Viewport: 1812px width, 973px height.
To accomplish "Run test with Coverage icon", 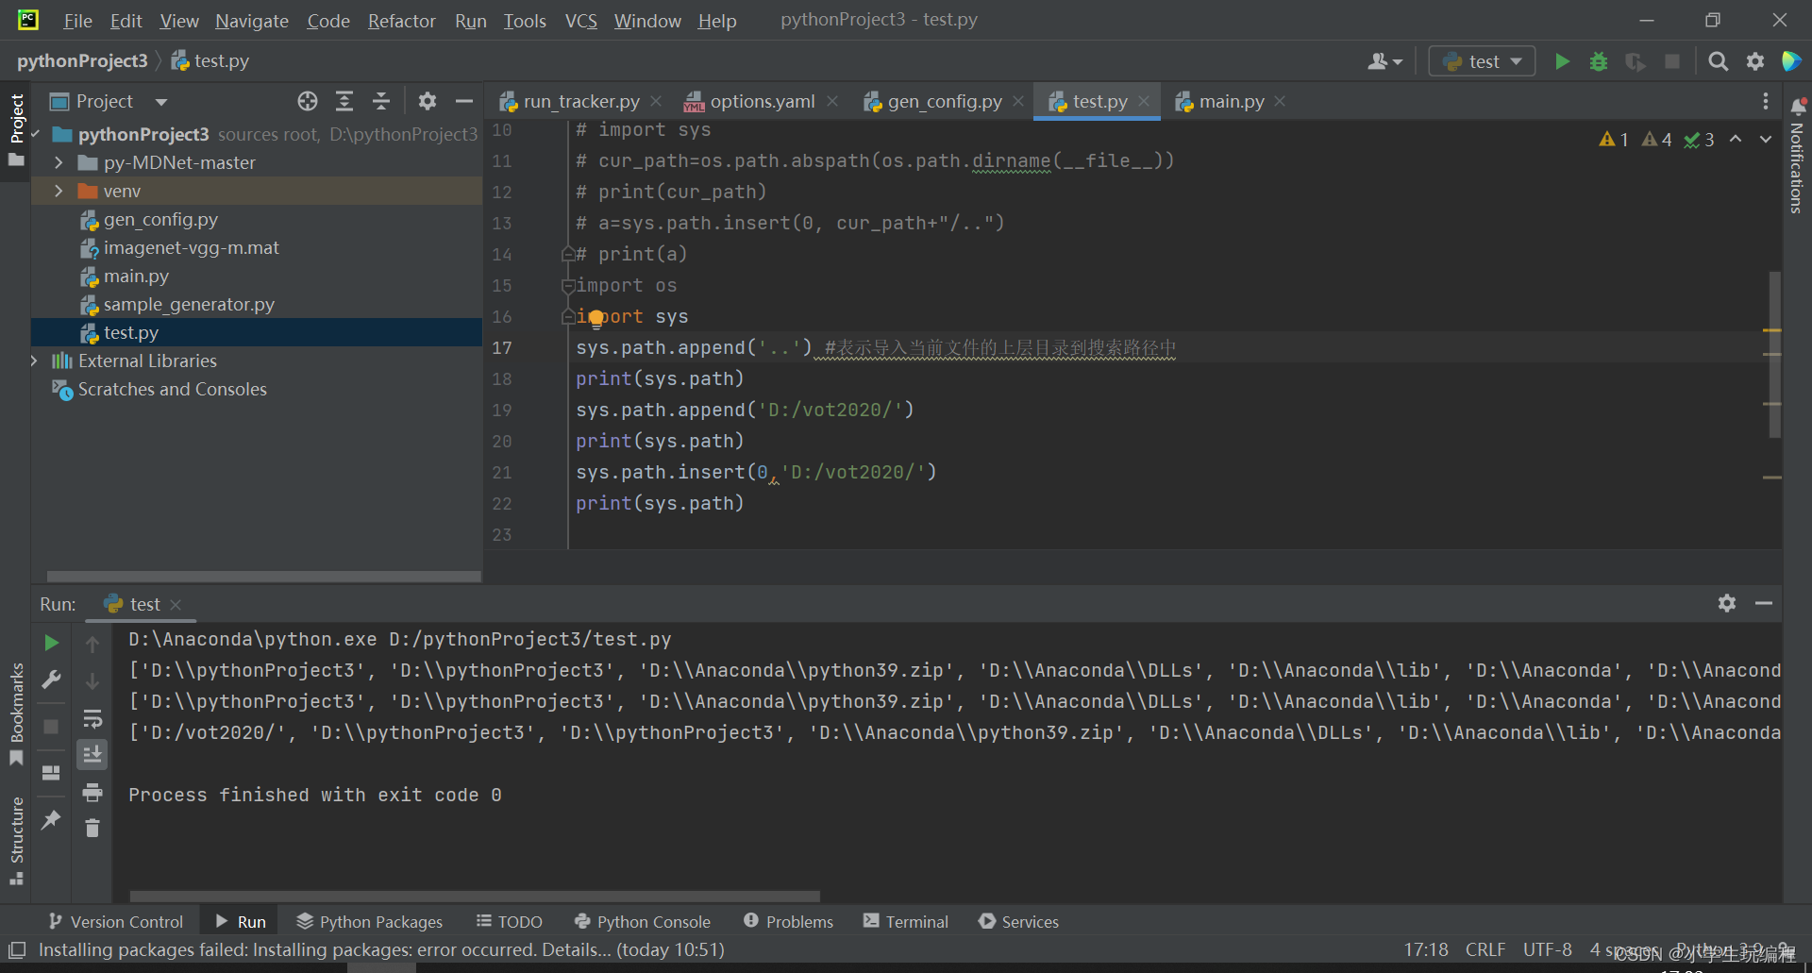I will [1636, 60].
